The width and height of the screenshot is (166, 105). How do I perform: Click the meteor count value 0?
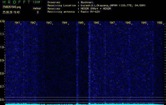click(38, 12)
